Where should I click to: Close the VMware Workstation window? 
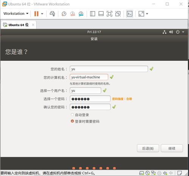[181, 4]
